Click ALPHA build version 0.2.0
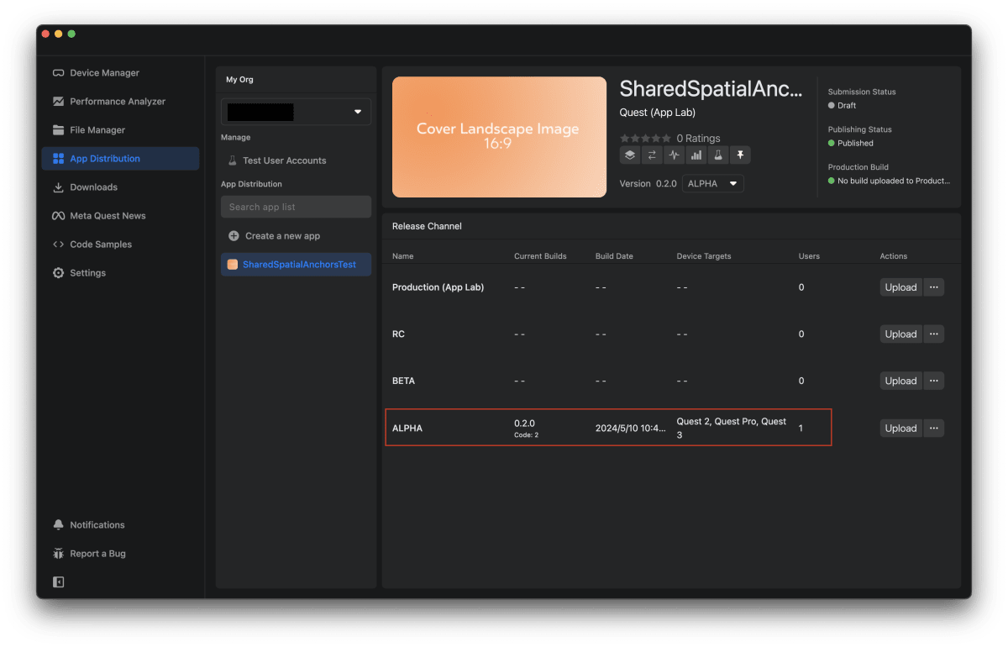 point(525,423)
